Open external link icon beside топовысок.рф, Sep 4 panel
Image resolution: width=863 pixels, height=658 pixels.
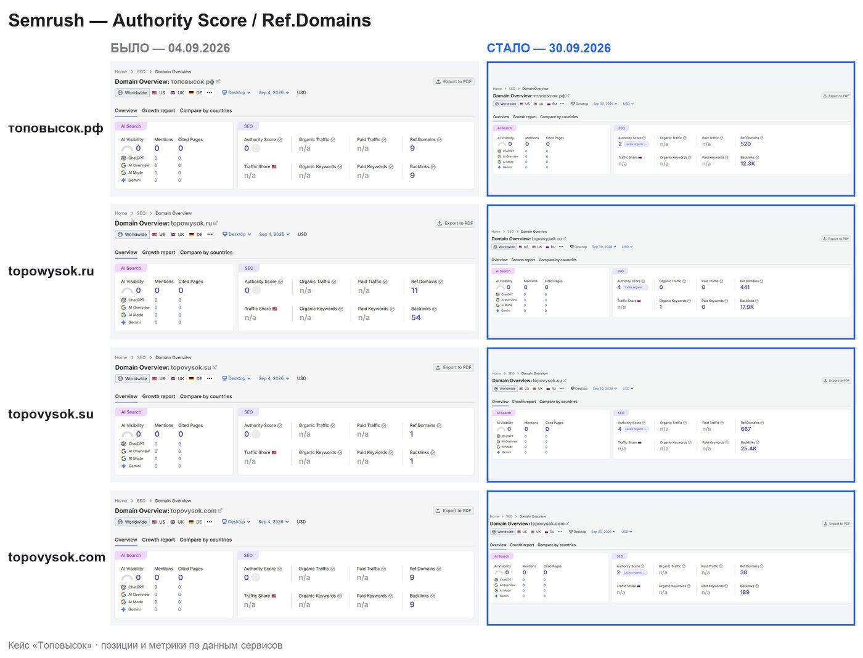click(x=218, y=81)
